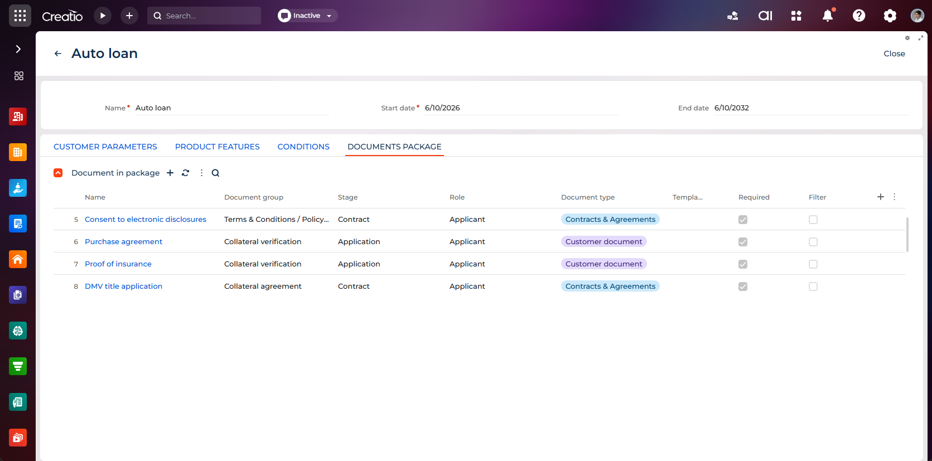This screenshot has height=461, width=932.
Task: Open the orange home sidebar icon
Action: [18, 259]
